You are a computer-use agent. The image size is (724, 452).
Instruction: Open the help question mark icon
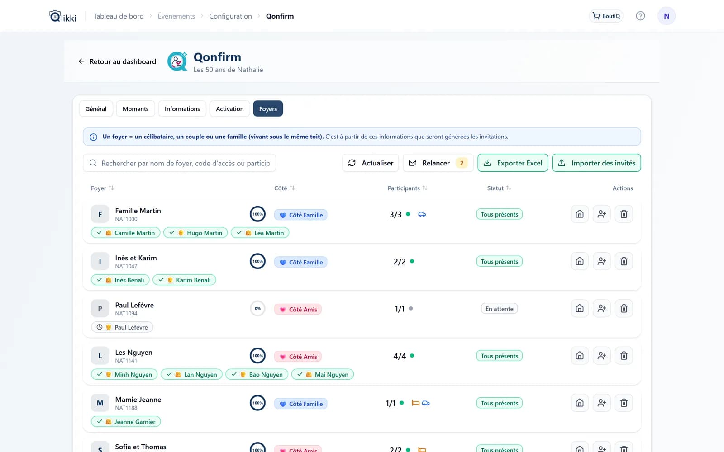640,16
